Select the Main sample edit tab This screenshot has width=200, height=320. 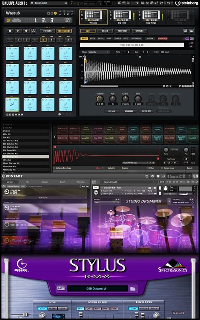[x=84, y=38]
